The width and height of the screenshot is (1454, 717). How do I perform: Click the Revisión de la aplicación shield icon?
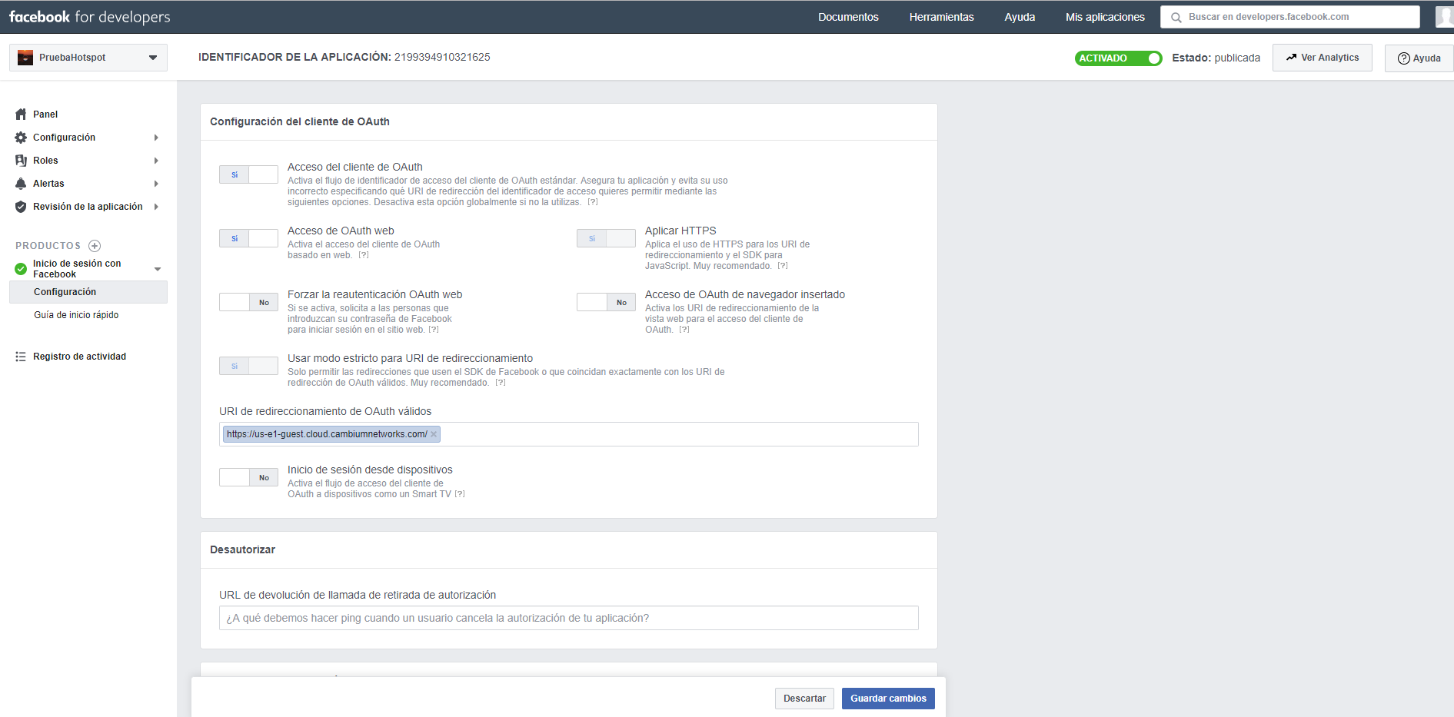coord(21,207)
